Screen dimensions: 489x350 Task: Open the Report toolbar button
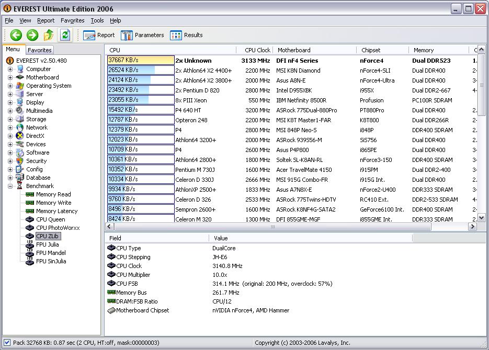pyautogui.click(x=99, y=35)
